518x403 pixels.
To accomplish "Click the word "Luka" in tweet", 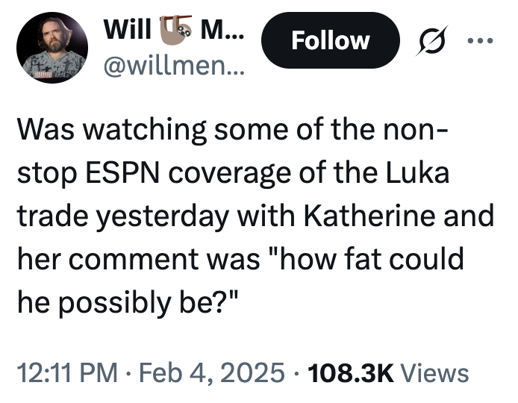I will 417,172.
